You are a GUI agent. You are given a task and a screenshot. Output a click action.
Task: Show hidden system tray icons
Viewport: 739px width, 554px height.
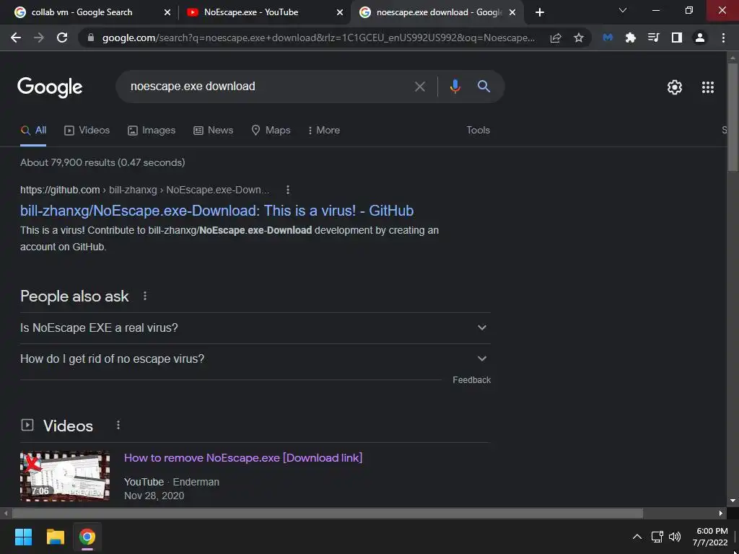(x=637, y=537)
